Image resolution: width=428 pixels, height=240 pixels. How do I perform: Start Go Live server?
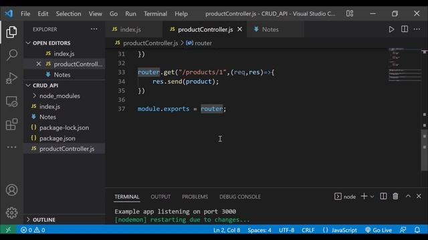coord(379,230)
